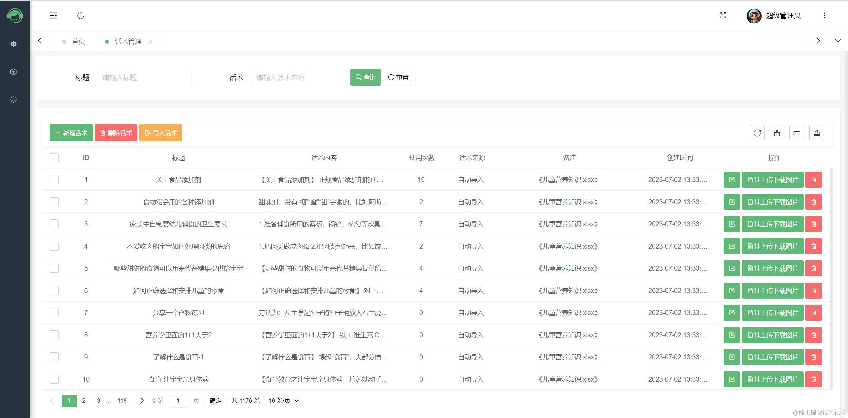Click the export icon in the table toolbar
This screenshot has height=418, width=848.
tap(817, 133)
